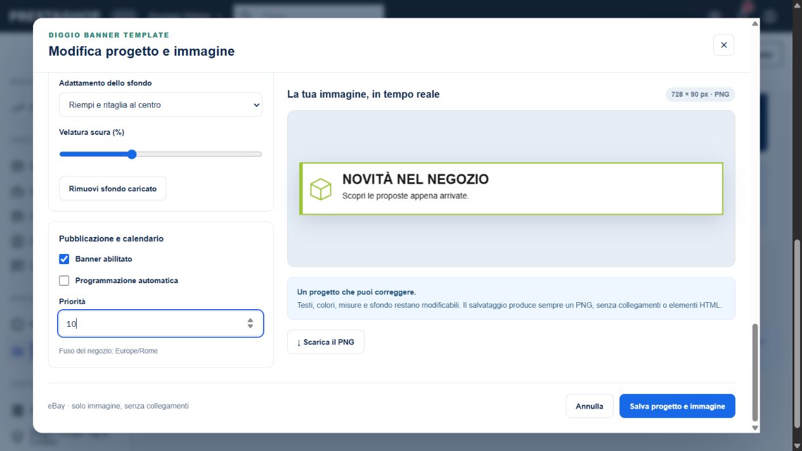Click the Velatura scura slider handle
Viewport: 802px width, 451px height.
point(132,154)
